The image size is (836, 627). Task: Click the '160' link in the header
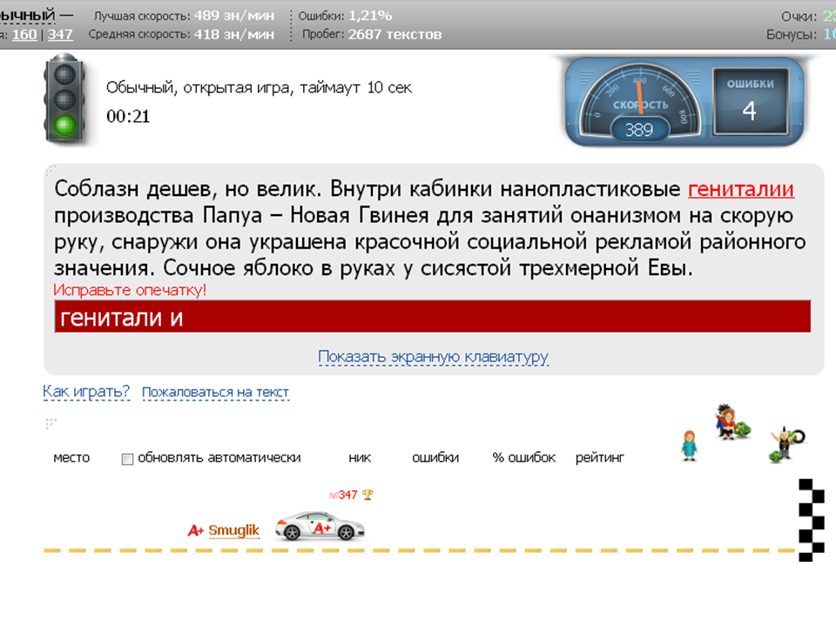tap(24, 35)
